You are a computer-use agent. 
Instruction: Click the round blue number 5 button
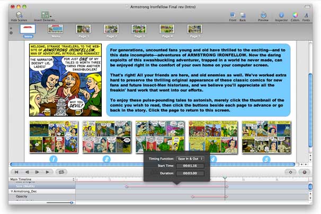(x=266, y=159)
